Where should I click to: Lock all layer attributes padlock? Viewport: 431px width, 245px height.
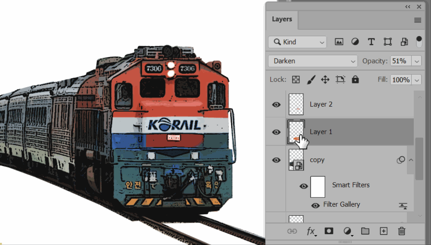click(355, 79)
